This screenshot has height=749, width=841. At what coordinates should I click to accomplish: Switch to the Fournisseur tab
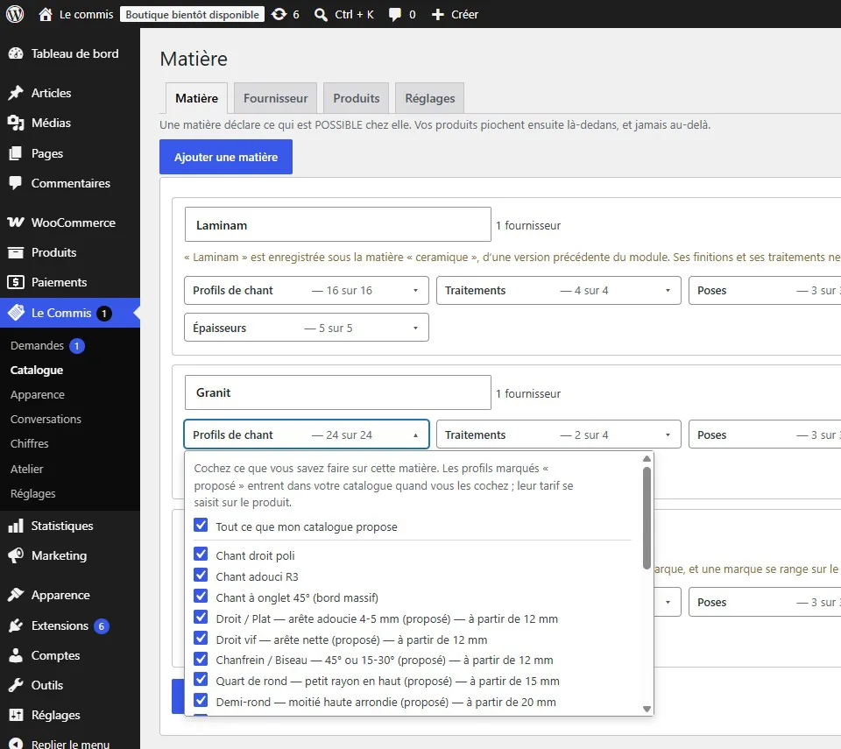point(276,98)
